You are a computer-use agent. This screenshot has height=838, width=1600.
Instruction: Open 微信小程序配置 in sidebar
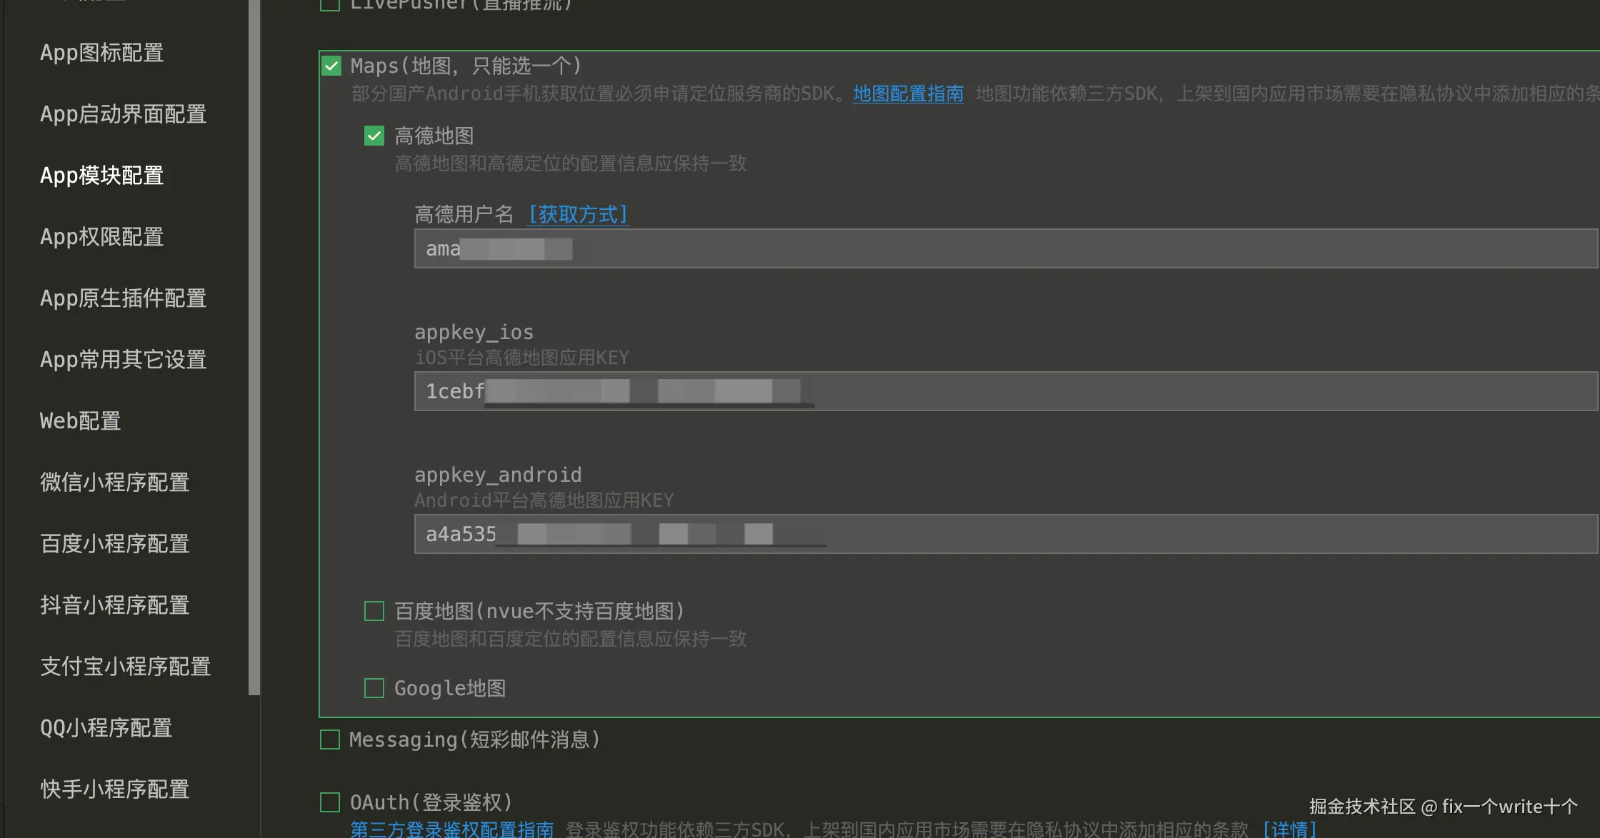[x=114, y=483]
